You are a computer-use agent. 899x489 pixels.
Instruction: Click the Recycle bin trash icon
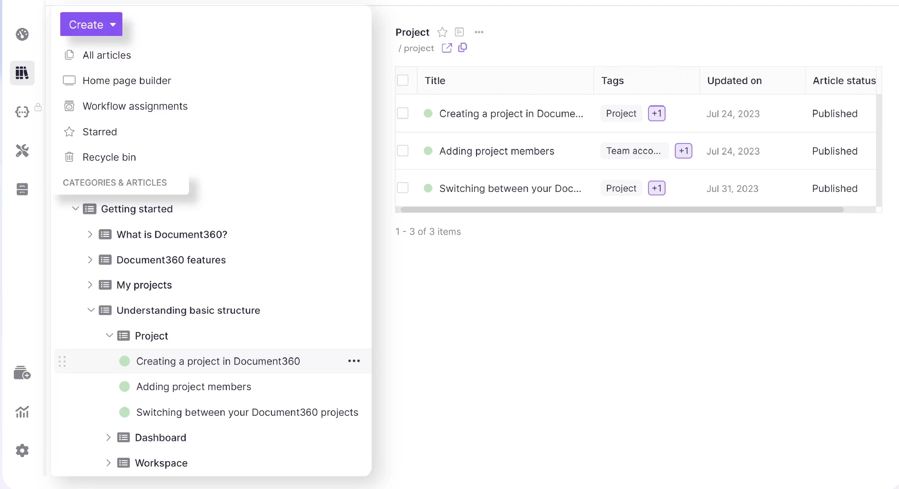(69, 157)
